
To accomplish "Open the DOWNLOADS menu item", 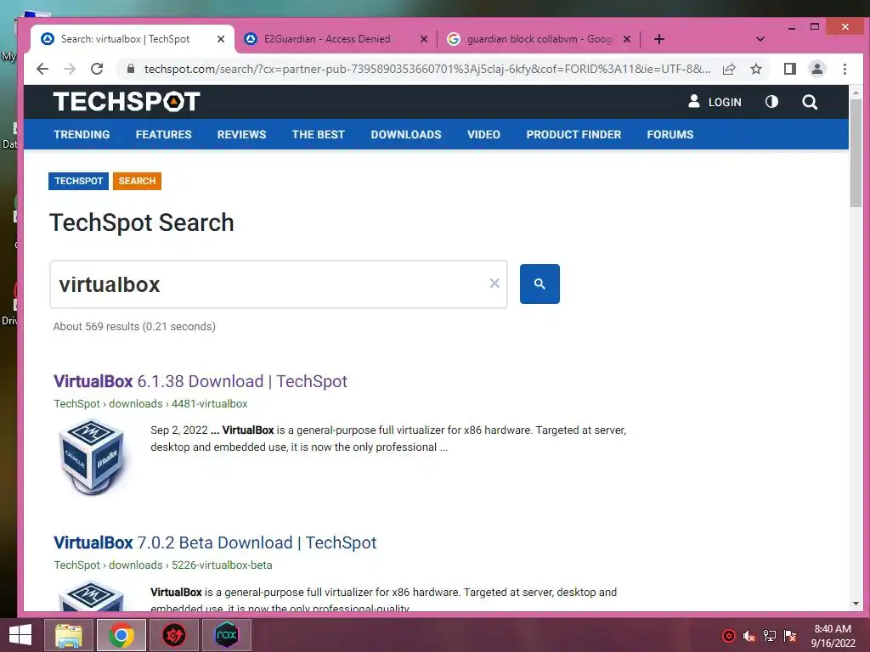I will [406, 135].
